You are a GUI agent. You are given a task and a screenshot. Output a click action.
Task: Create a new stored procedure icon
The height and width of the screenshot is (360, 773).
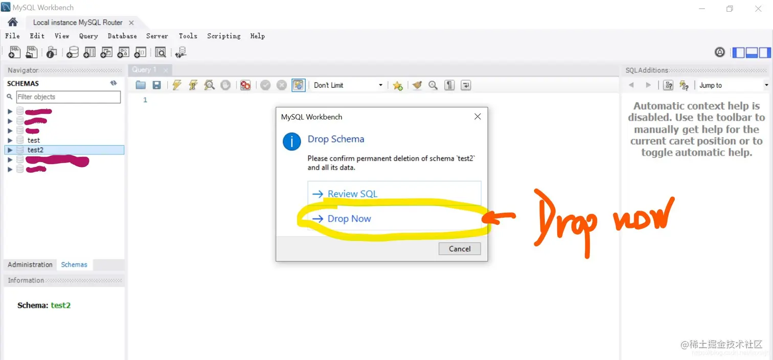click(123, 52)
